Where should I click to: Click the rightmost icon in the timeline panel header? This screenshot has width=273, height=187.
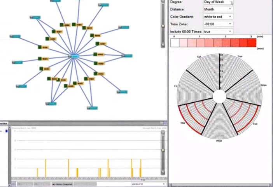165,123
